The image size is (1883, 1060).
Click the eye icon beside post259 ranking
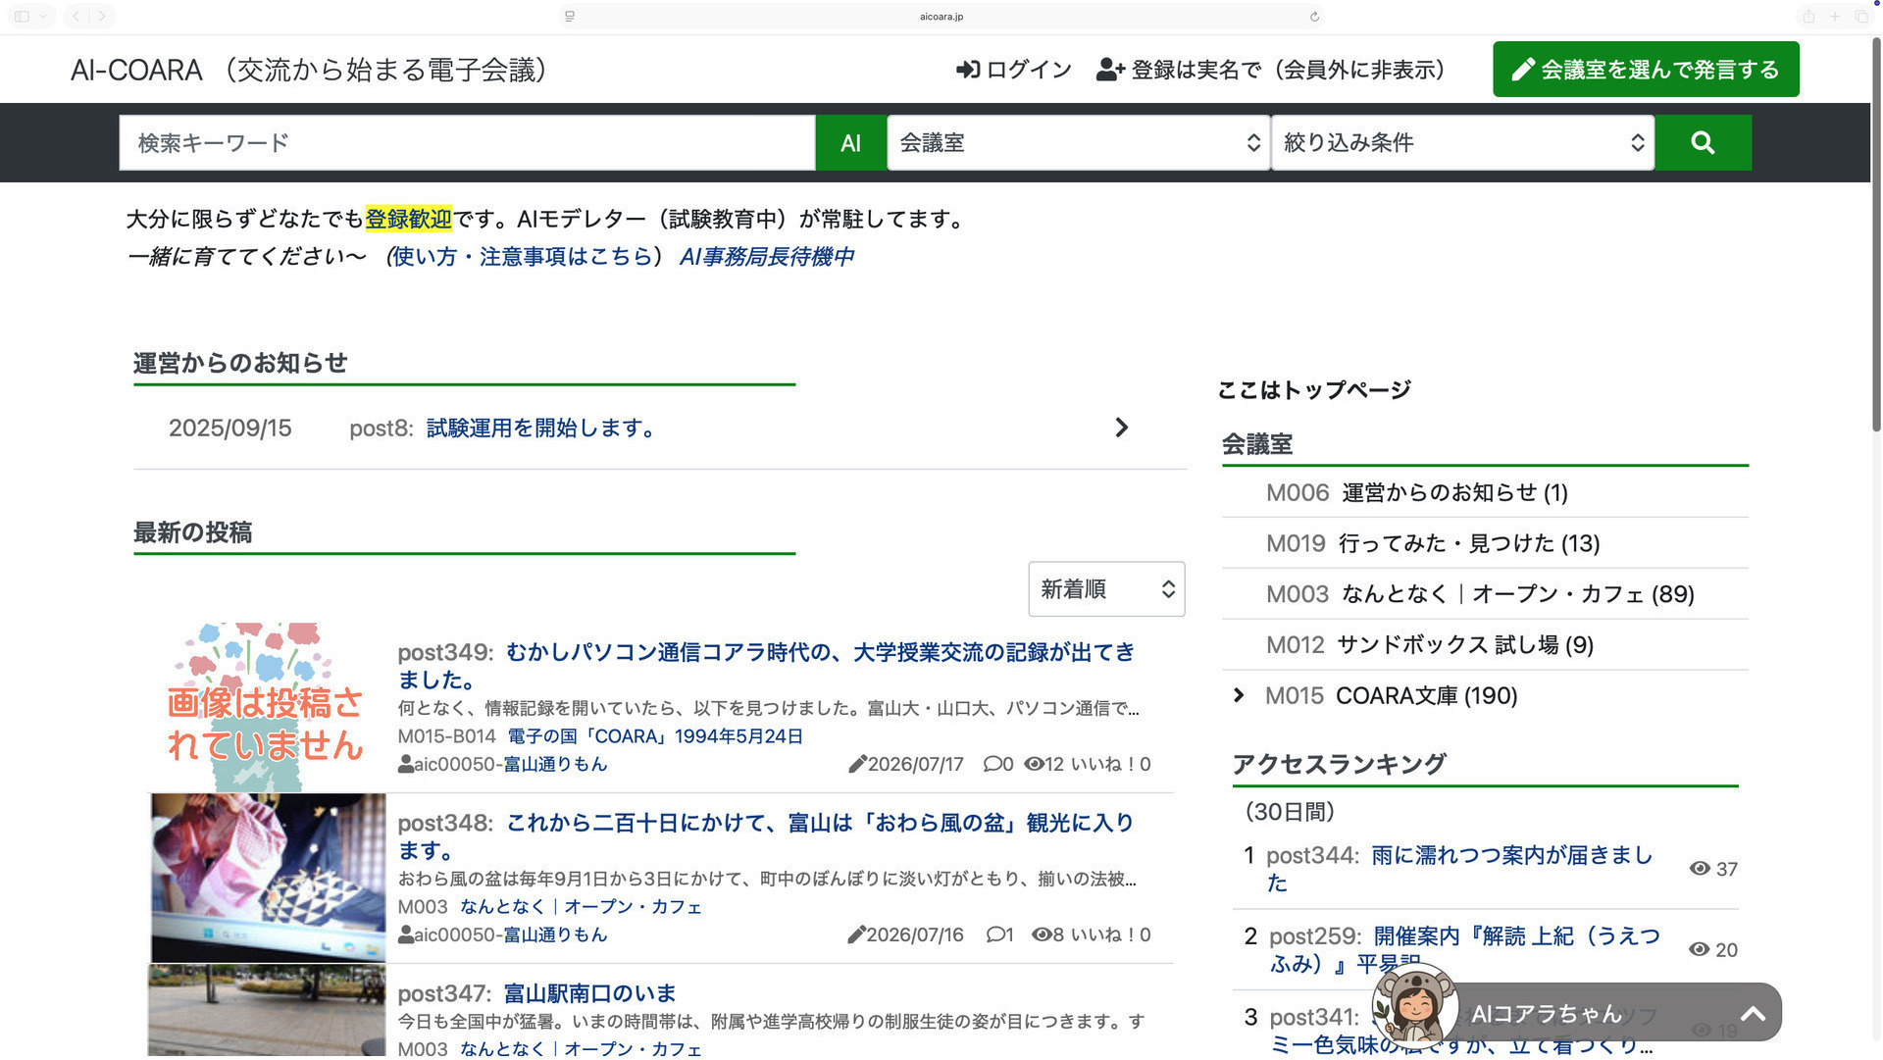tap(1700, 949)
